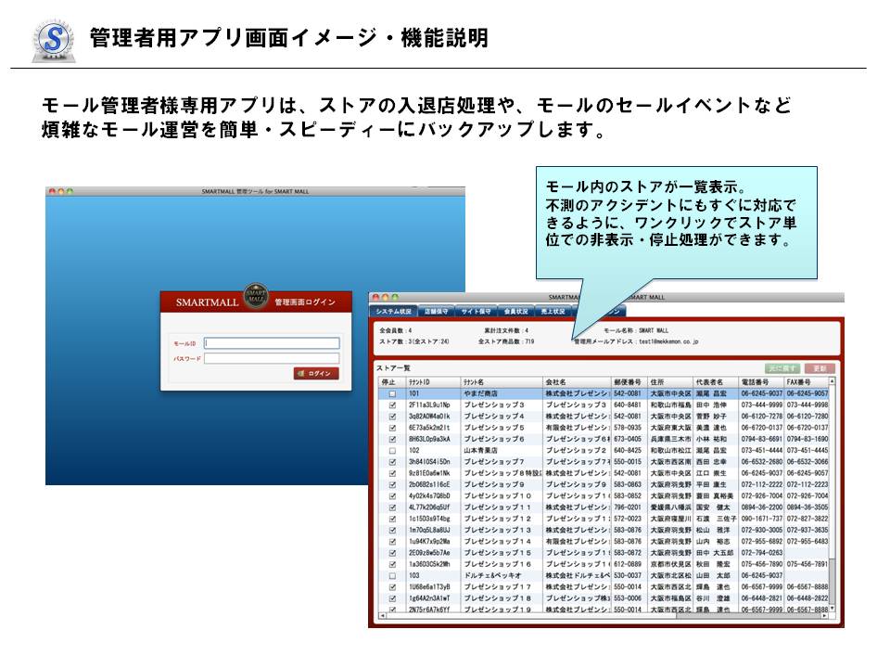Click the scroll-left arrow below the store list

click(382, 615)
